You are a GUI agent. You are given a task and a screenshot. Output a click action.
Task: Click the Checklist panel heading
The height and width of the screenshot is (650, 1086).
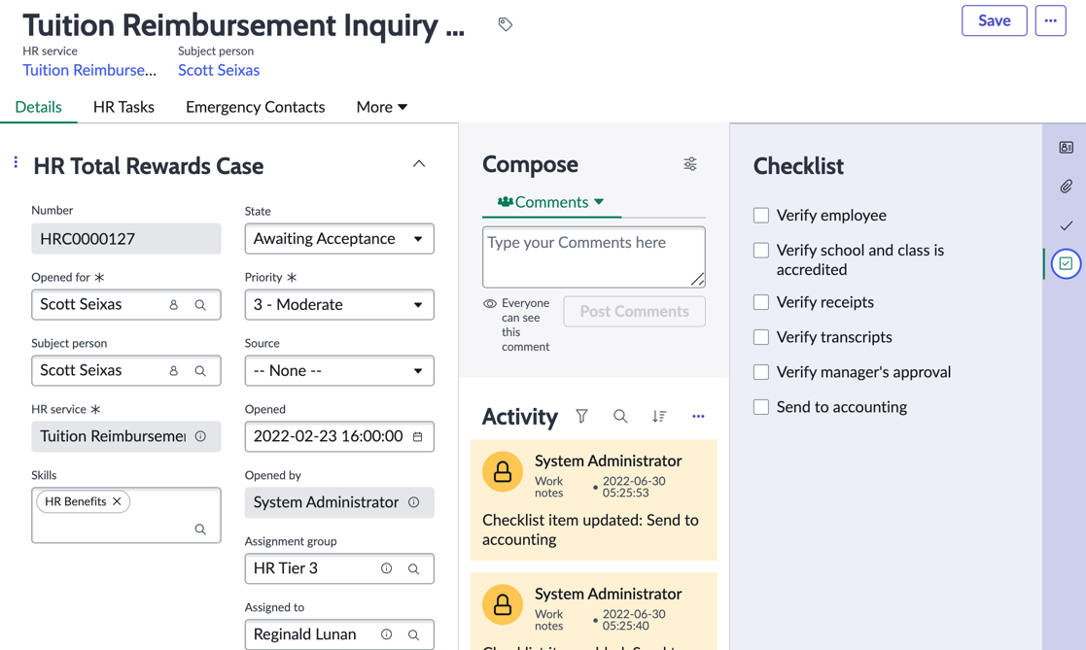pos(798,166)
